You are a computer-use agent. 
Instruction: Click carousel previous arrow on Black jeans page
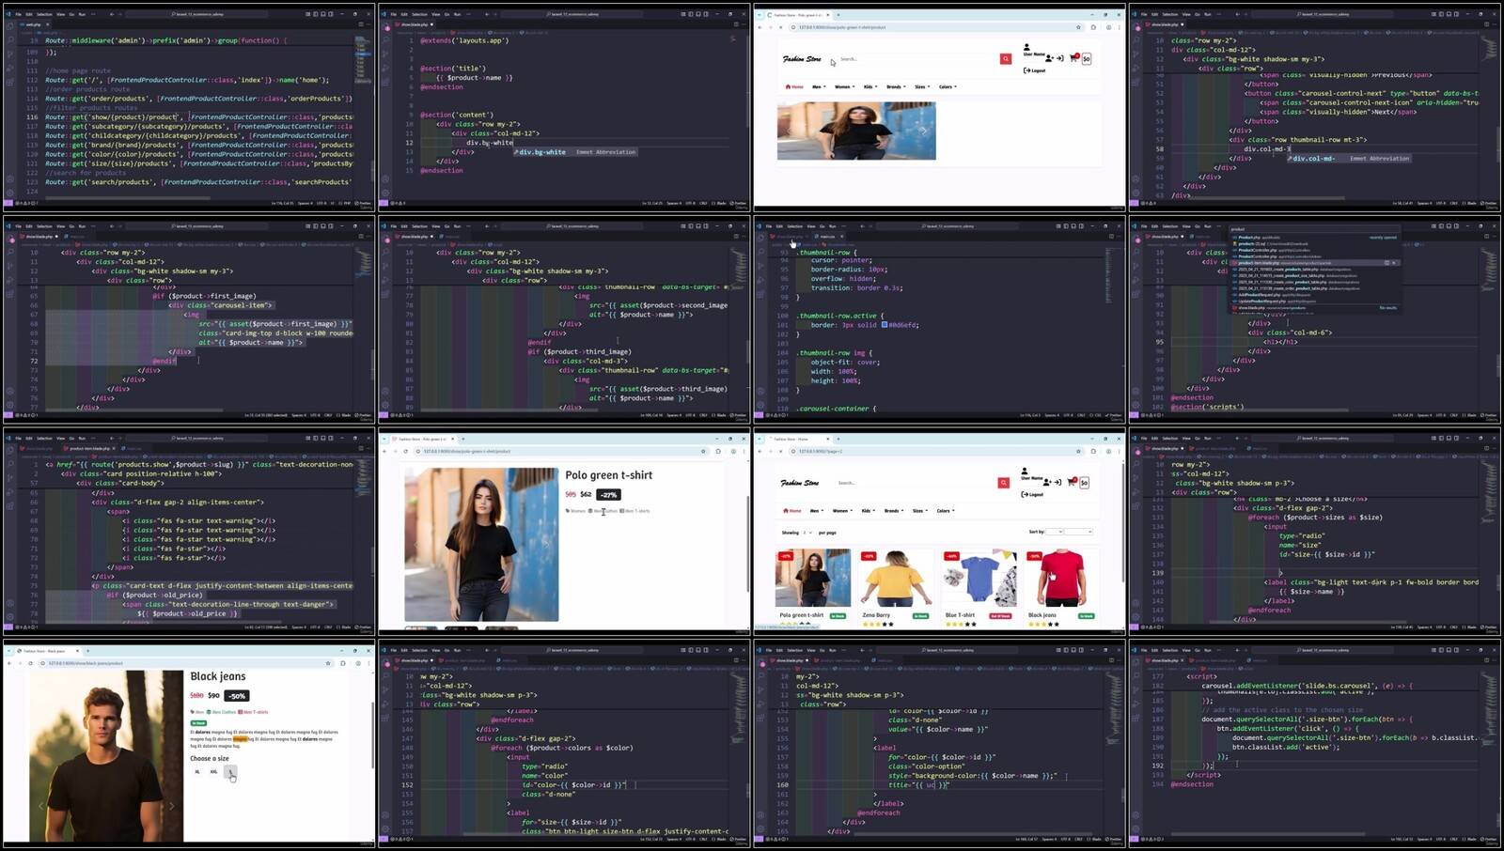[x=41, y=805]
